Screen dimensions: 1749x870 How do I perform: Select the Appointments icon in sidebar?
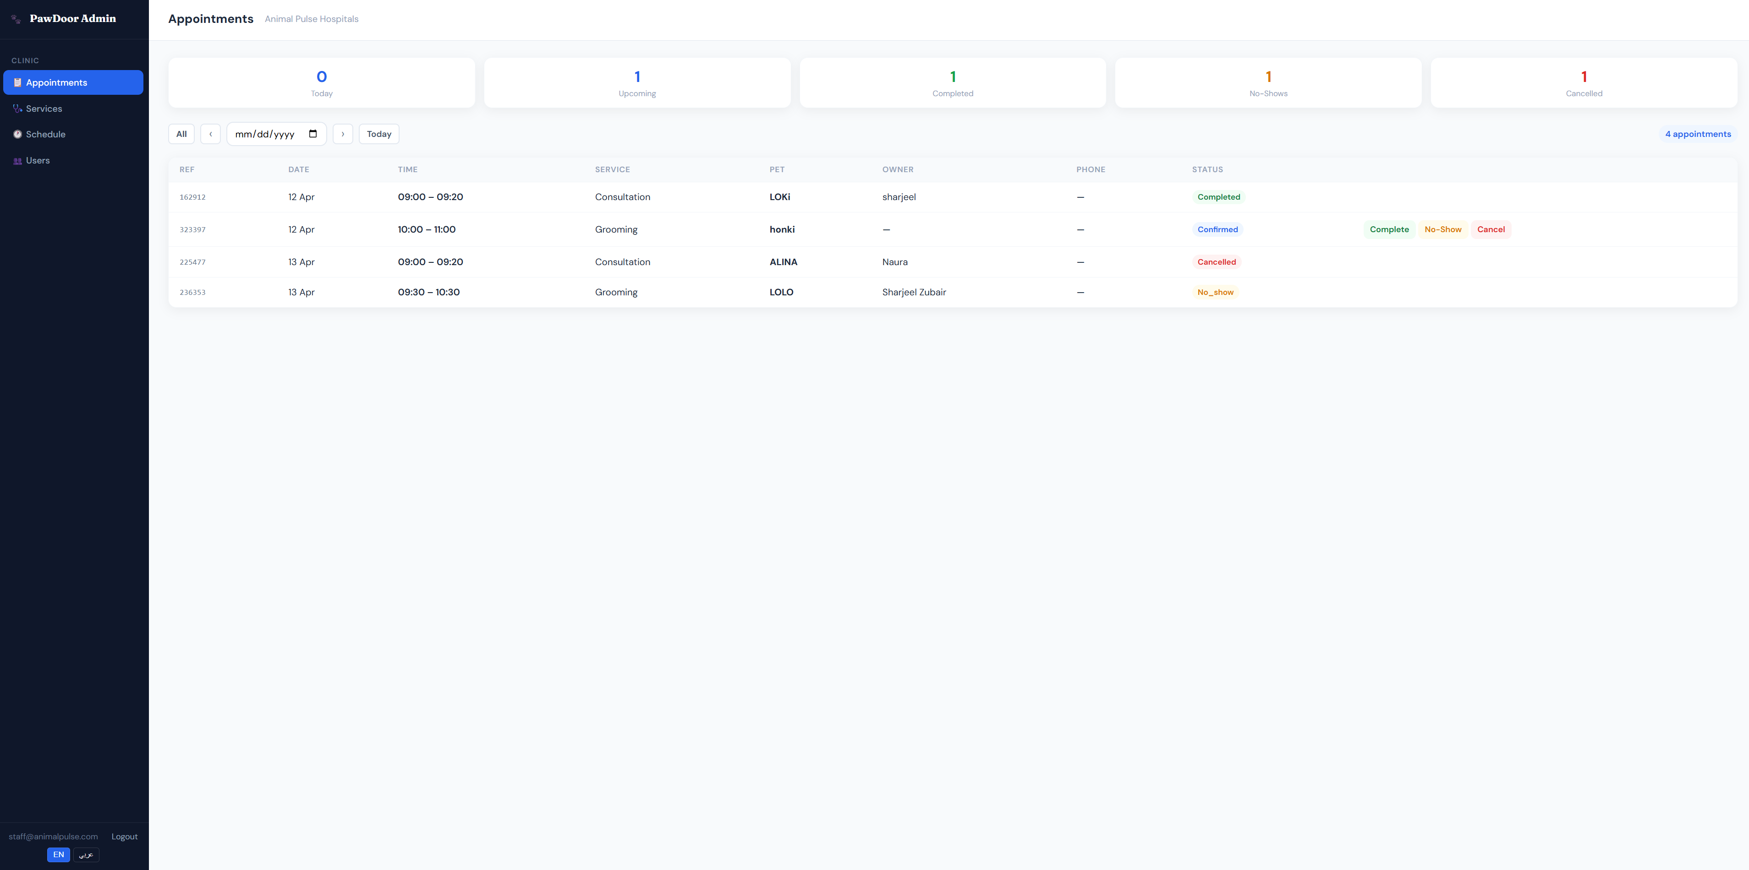click(17, 82)
